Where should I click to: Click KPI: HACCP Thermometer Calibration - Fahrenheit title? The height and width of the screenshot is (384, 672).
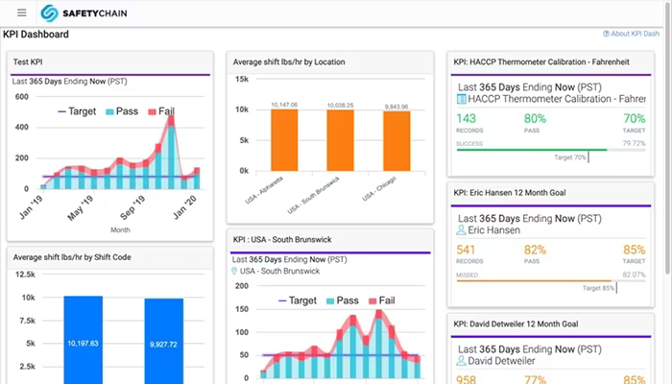pos(541,62)
